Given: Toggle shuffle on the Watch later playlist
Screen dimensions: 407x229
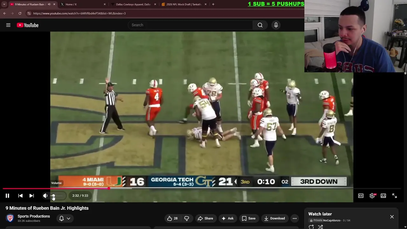Looking at the screenshot, I should (321, 227).
